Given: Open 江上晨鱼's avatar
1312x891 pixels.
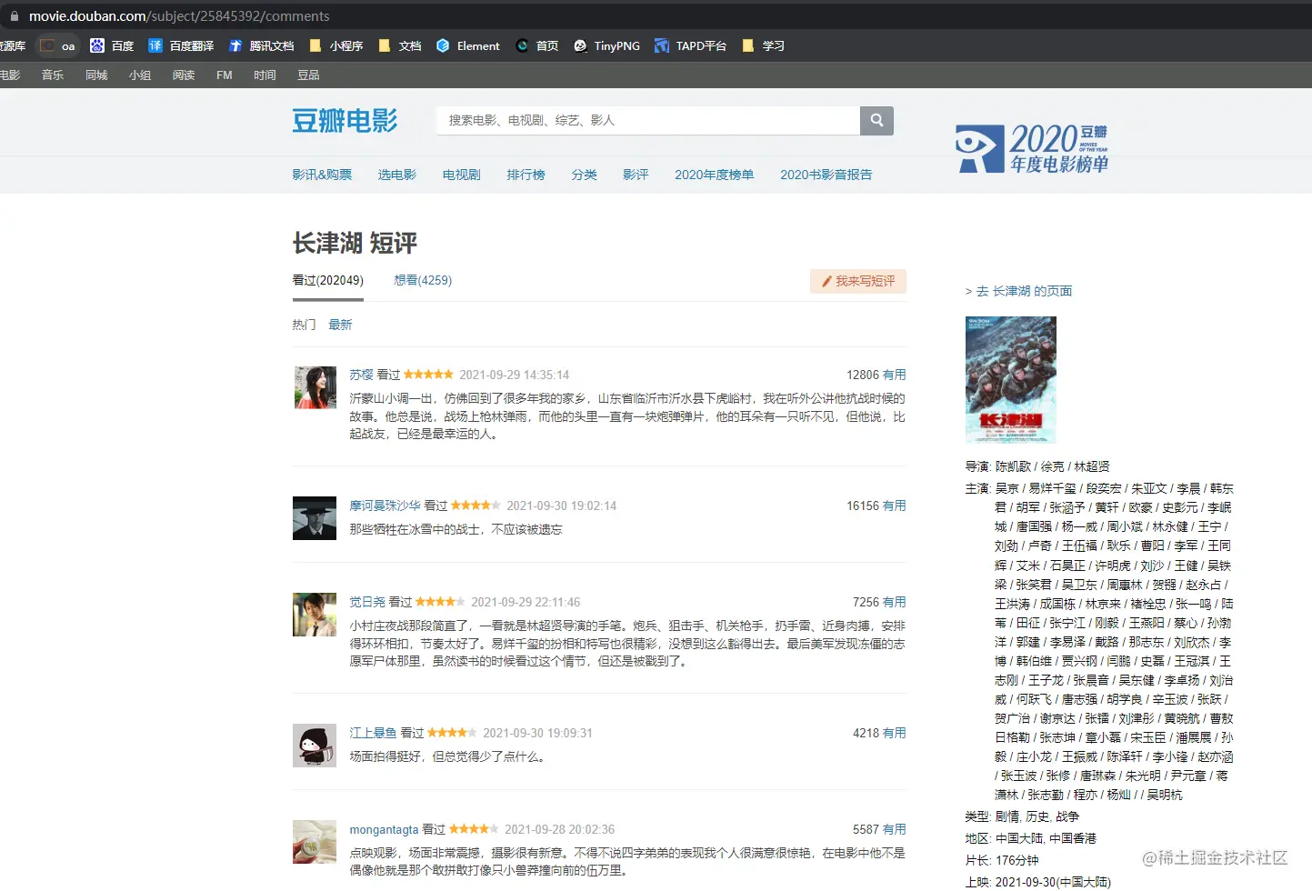Looking at the screenshot, I should click(315, 746).
